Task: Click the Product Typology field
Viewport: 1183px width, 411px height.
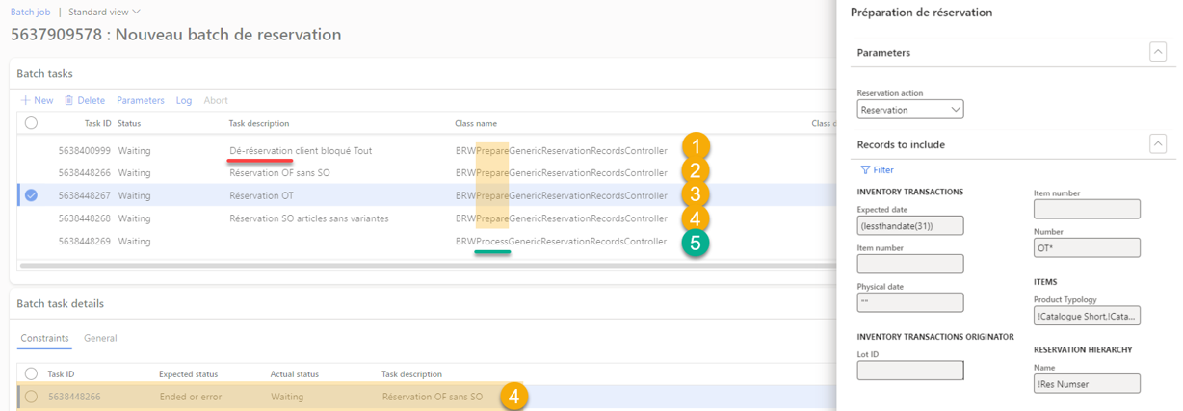Action: (1087, 316)
